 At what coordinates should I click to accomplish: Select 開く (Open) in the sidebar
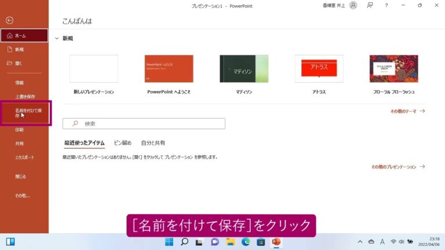tap(19, 63)
